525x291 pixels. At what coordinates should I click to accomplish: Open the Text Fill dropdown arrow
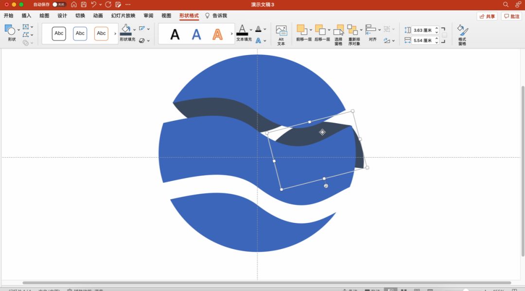coord(251,30)
